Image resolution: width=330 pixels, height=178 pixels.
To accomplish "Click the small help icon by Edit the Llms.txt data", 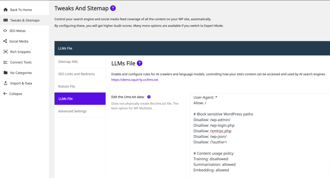I will [x=149, y=97].
